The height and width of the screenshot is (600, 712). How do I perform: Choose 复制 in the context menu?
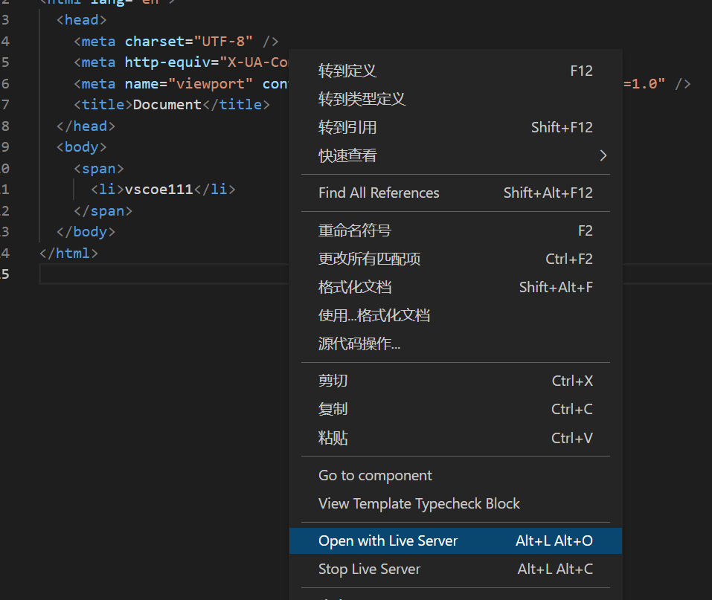(x=333, y=409)
